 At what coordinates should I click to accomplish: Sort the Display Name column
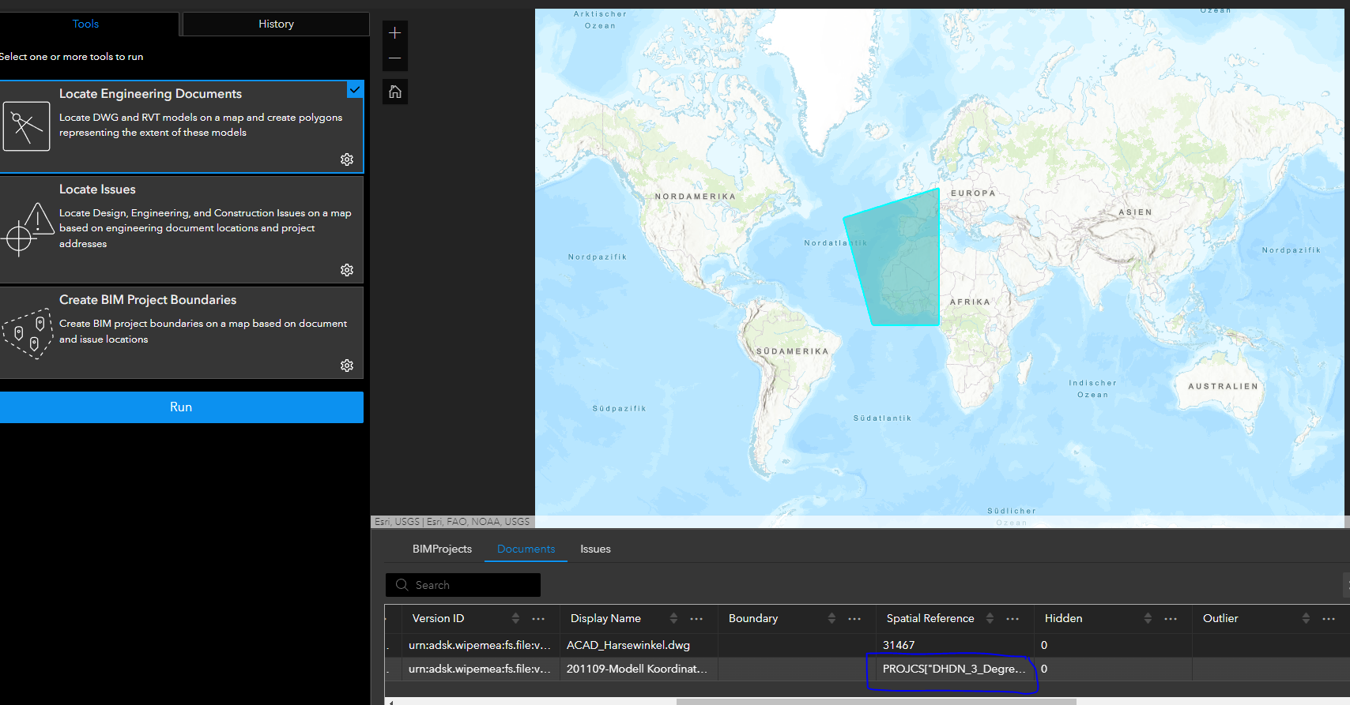[673, 618]
